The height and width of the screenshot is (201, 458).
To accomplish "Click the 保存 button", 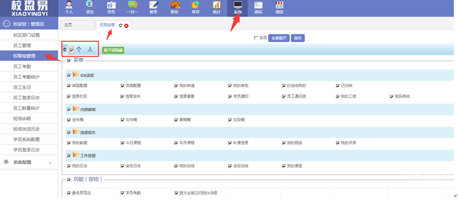I will point(298,38).
